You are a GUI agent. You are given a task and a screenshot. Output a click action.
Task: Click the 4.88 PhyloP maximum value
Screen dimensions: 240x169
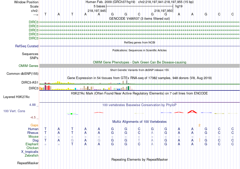pyautogui.click(x=32, y=105)
